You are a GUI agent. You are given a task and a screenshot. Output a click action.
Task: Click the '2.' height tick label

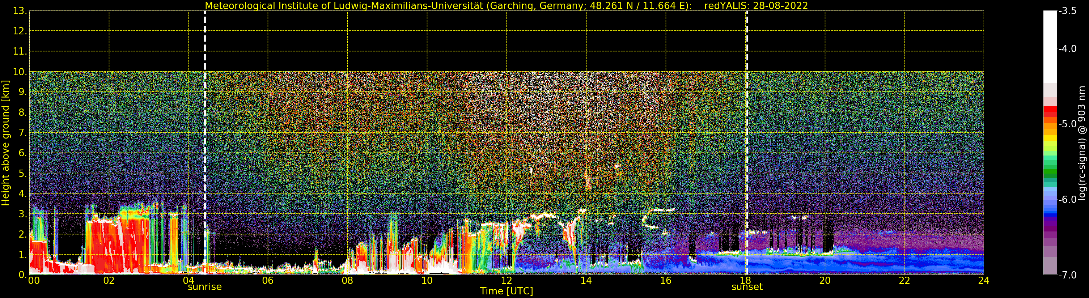22,234
